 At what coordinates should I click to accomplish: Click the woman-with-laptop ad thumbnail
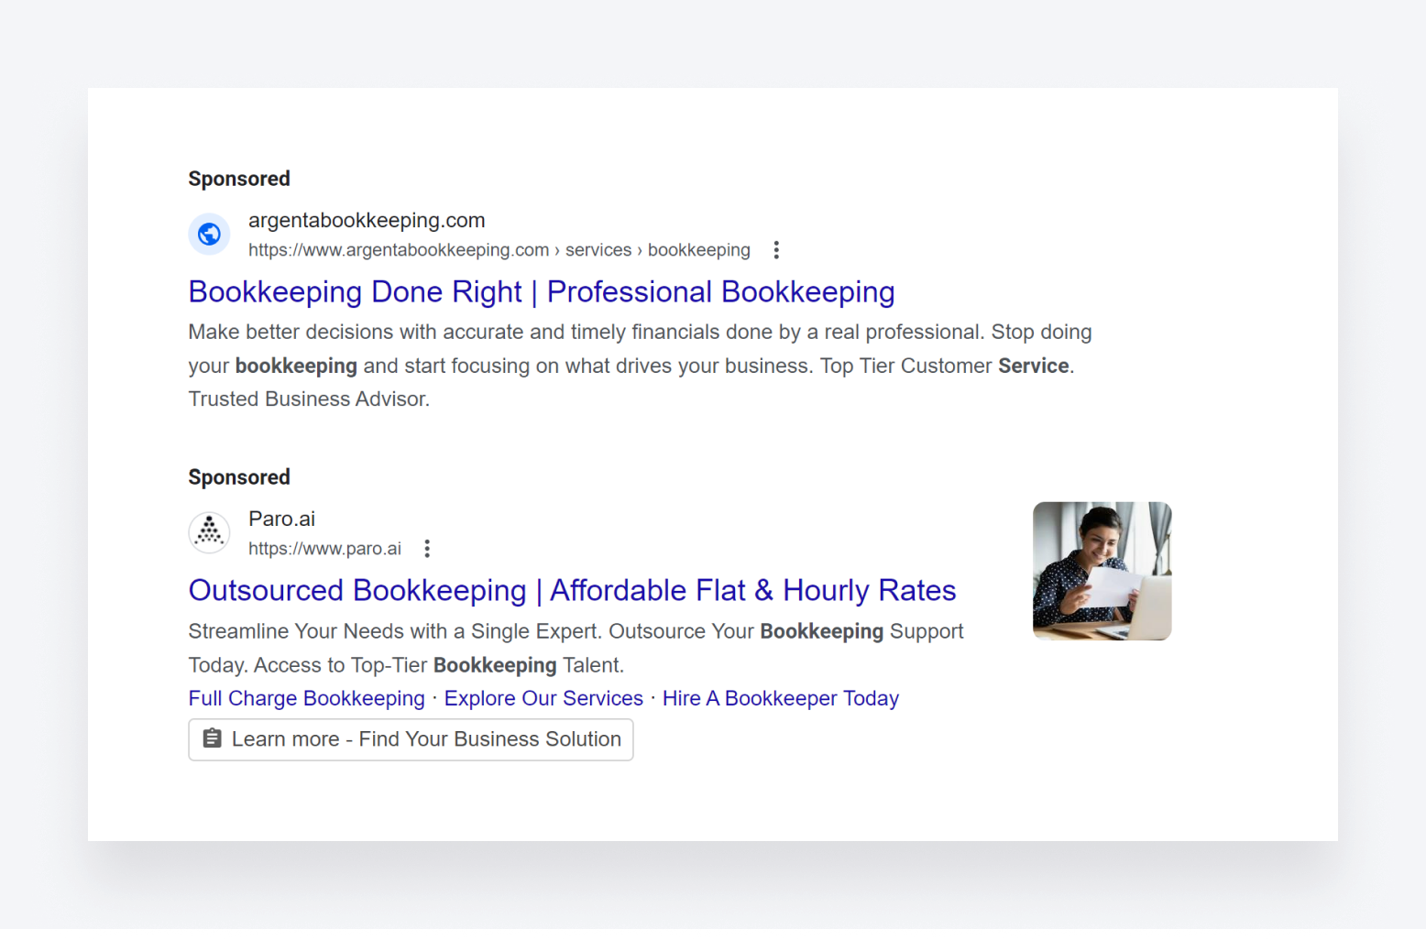click(1102, 571)
